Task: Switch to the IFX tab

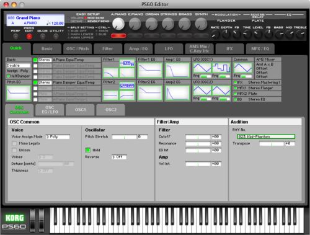Action: [x=229, y=49]
